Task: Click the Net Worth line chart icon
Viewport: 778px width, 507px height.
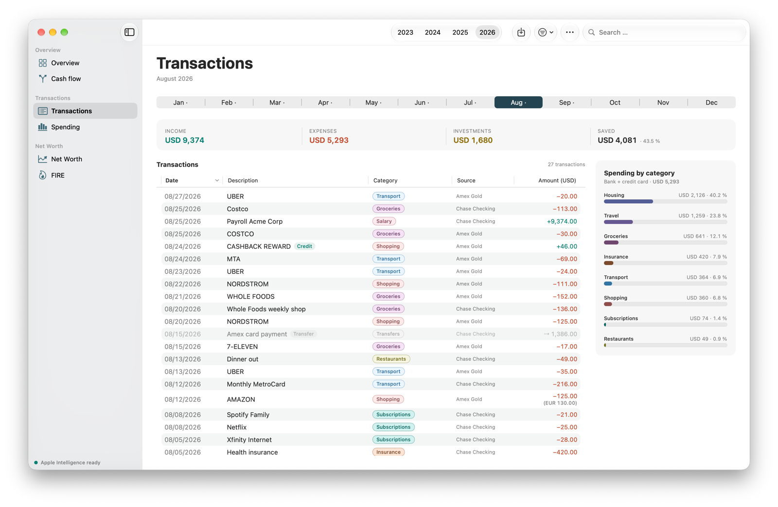Action: (x=43, y=159)
